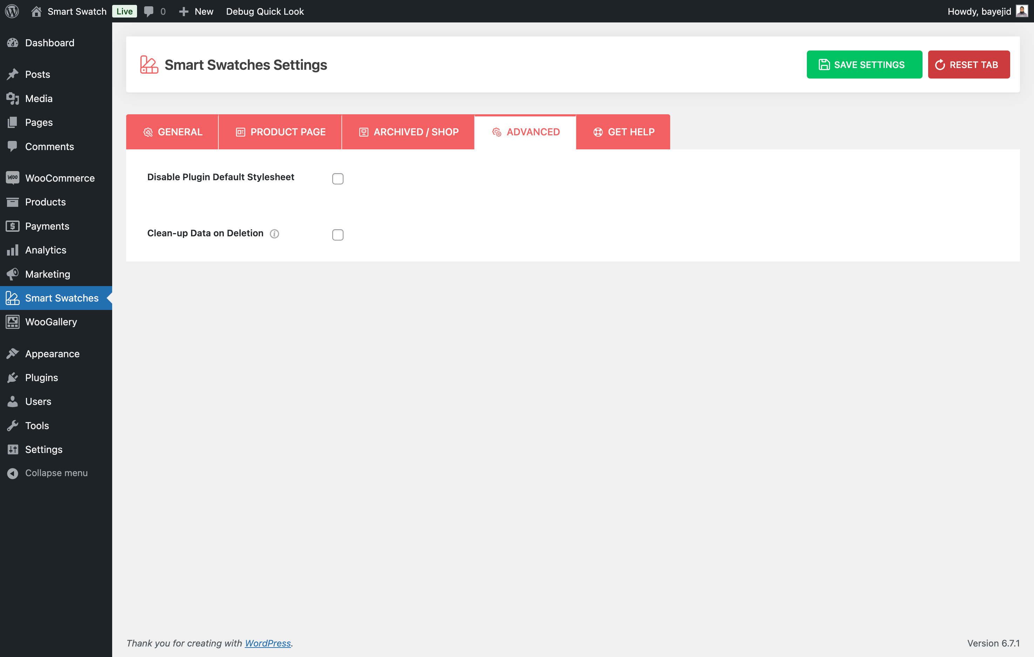Click the Users person icon
The image size is (1034, 657).
click(13, 401)
